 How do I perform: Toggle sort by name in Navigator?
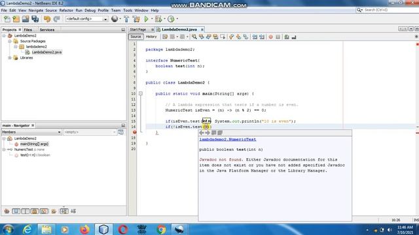(64, 211)
